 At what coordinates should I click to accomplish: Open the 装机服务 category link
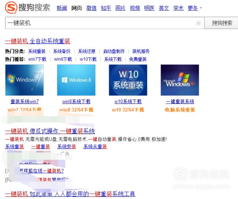141,51
